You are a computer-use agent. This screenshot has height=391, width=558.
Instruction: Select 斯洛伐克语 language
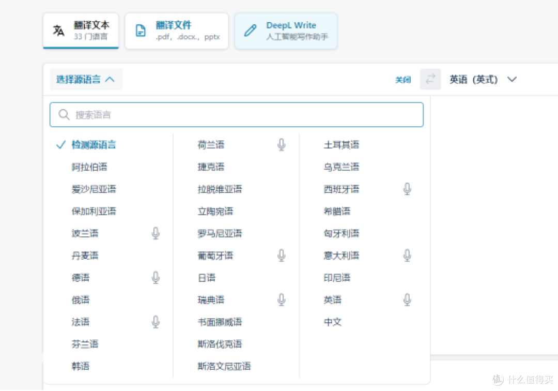coord(220,344)
